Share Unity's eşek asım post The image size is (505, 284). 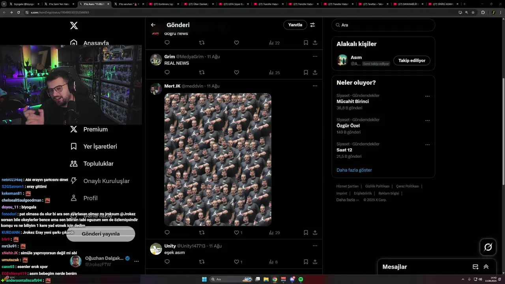tap(315, 262)
